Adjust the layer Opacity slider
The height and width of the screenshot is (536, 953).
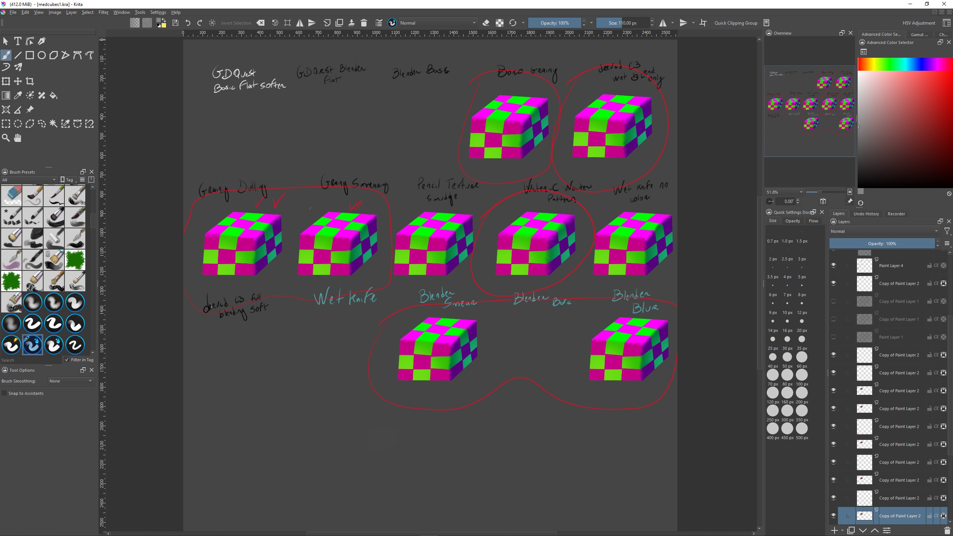tap(882, 244)
